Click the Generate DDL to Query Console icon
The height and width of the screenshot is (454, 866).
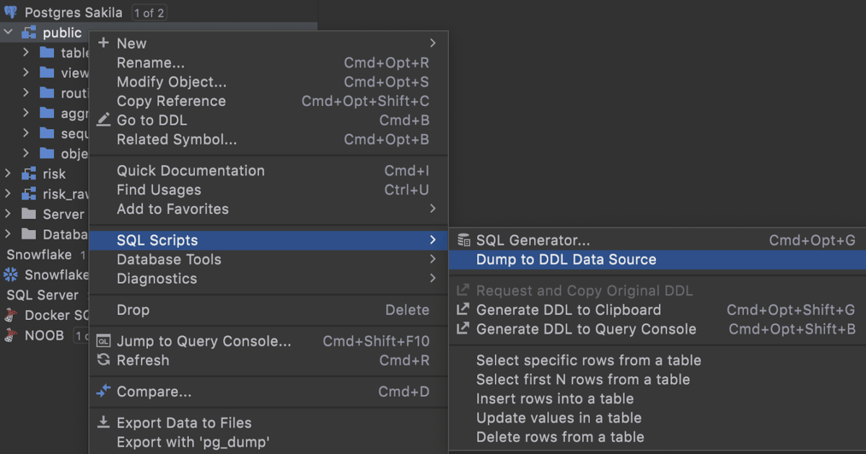[463, 329]
